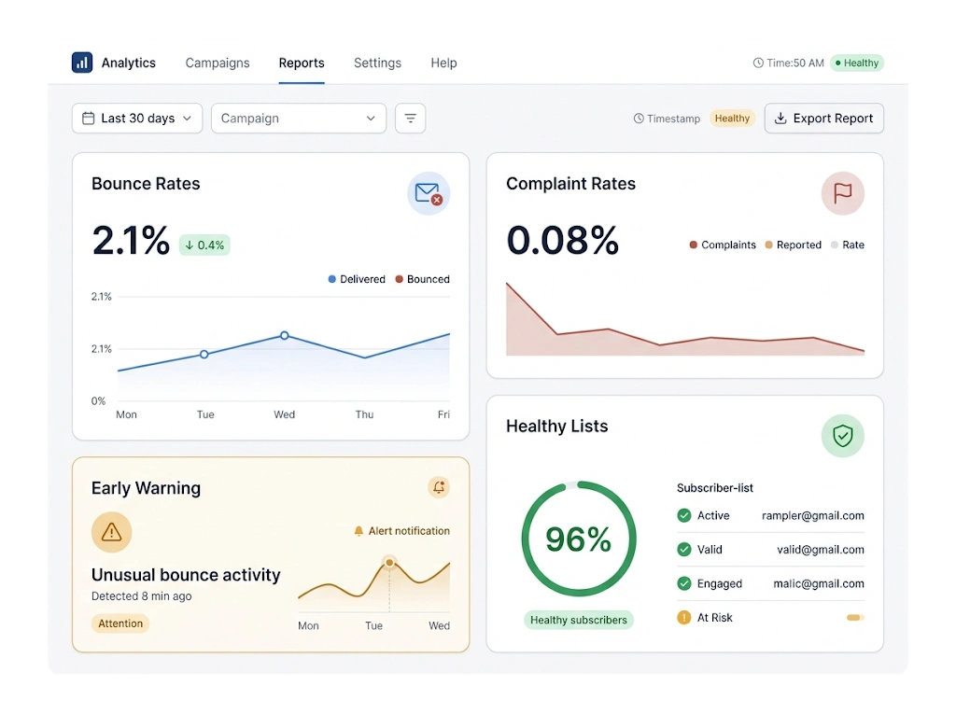This screenshot has width=956, height=714.
Task: Click the At Risk warning icon
Action: (x=684, y=618)
